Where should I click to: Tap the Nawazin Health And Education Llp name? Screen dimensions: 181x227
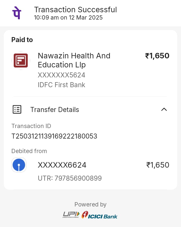(x=74, y=60)
